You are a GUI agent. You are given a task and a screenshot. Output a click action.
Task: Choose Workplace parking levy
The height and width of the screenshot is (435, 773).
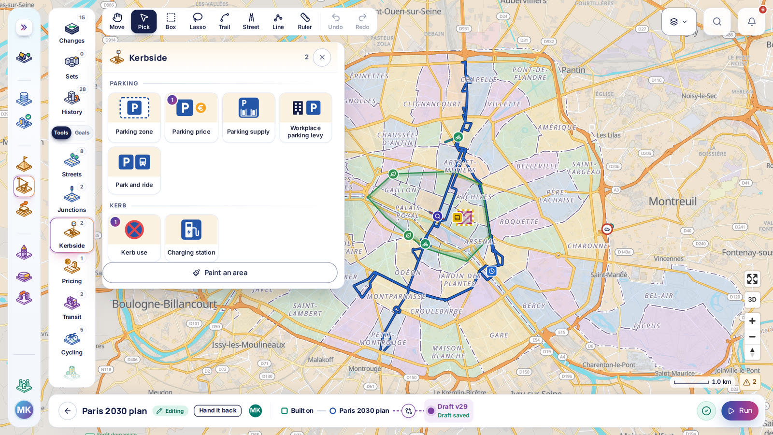[305, 117]
